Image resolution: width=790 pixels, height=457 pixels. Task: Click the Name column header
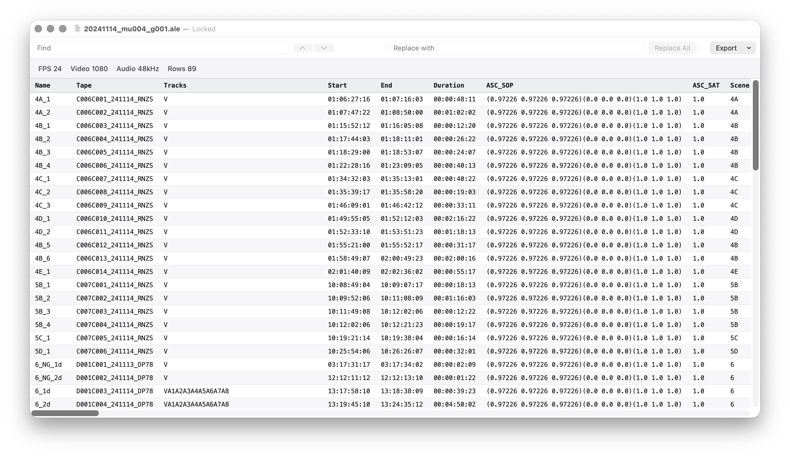[x=43, y=85]
